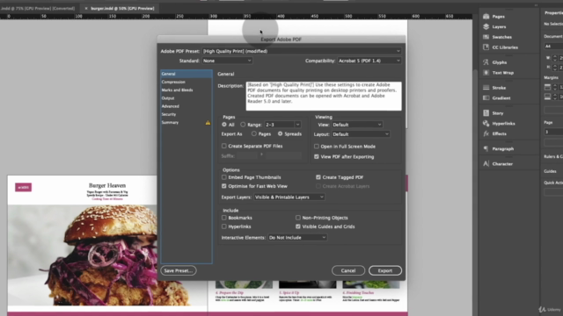Open the Story panel icon
563x316 pixels.
tap(486, 113)
